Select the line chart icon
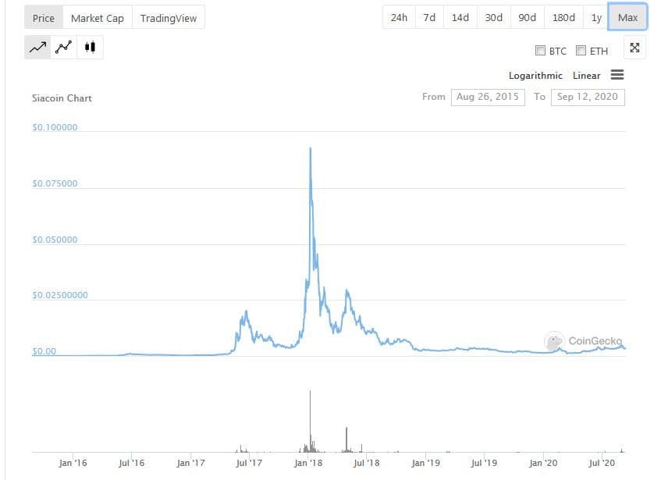Viewport: 661px width, 480px height. [38, 48]
